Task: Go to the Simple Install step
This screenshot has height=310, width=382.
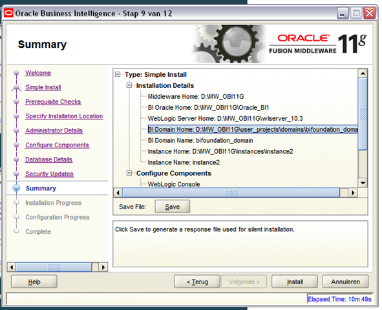Action: point(43,87)
